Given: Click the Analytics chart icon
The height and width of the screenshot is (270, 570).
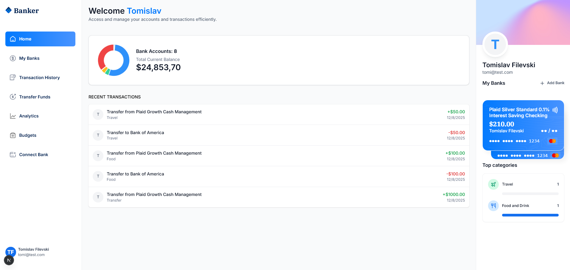Looking at the screenshot, I should (13, 116).
